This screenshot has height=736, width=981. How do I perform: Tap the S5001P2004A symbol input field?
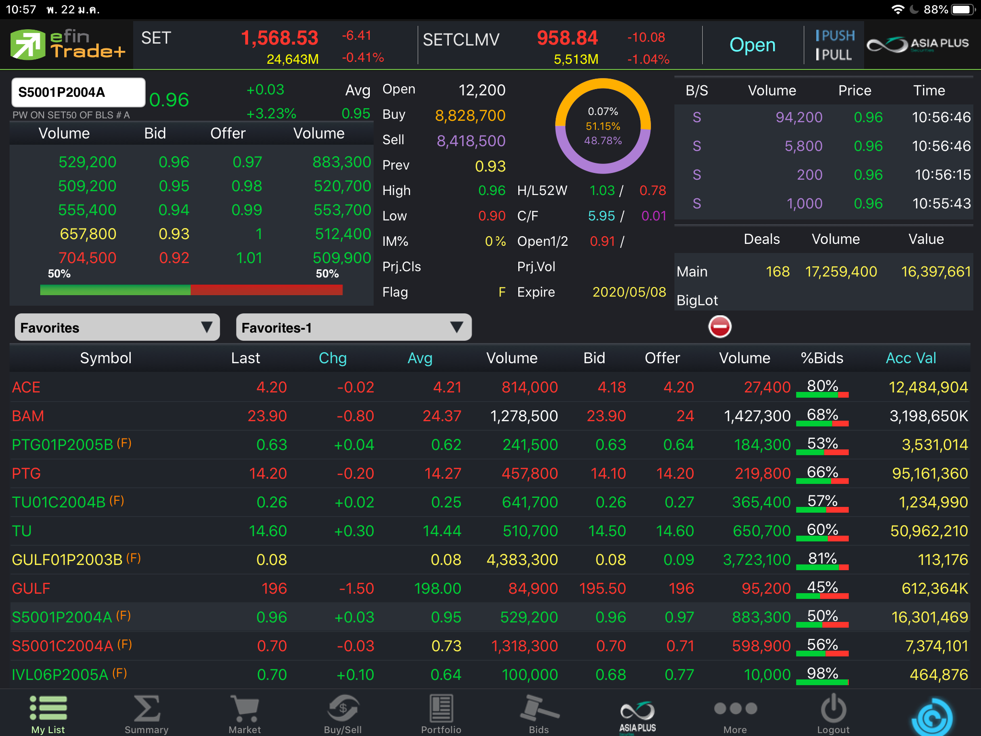point(78,92)
